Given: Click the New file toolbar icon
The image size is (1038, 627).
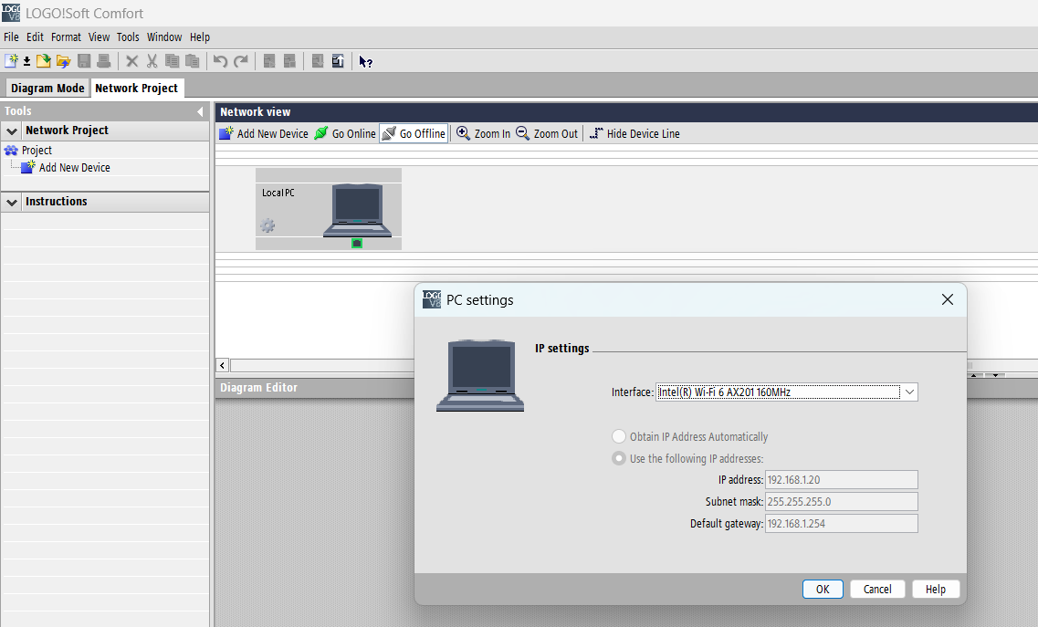Looking at the screenshot, I should point(11,61).
